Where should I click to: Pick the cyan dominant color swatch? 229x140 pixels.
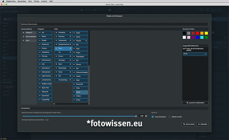[x=202, y=37]
